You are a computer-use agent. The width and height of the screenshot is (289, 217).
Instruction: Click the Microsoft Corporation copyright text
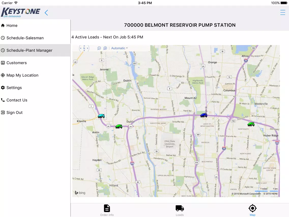[246, 194]
